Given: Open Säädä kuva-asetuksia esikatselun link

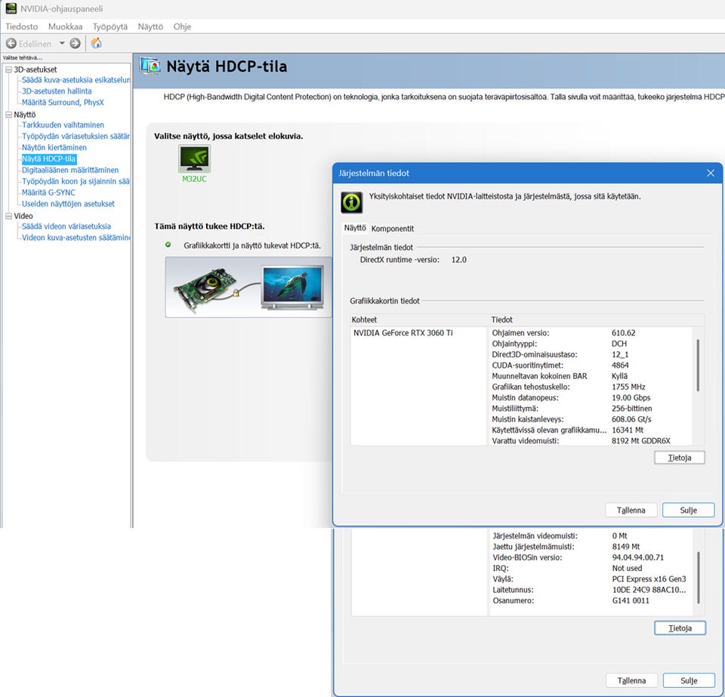Looking at the screenshot, I should 76,80.
